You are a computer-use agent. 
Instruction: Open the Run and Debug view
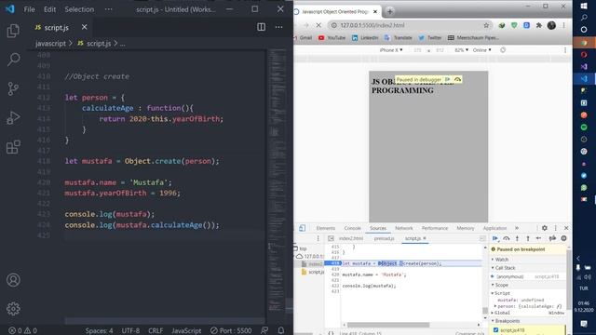(x=13, y=118)
